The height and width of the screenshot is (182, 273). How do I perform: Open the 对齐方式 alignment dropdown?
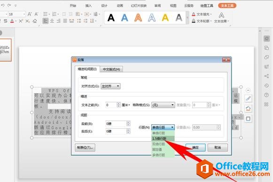point(110,86)
